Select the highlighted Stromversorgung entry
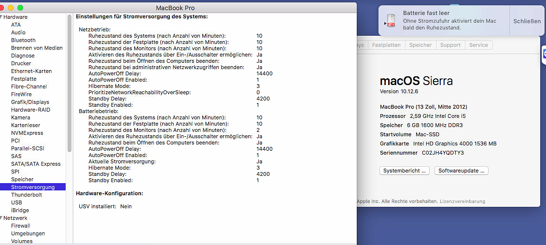 [33, 187]
